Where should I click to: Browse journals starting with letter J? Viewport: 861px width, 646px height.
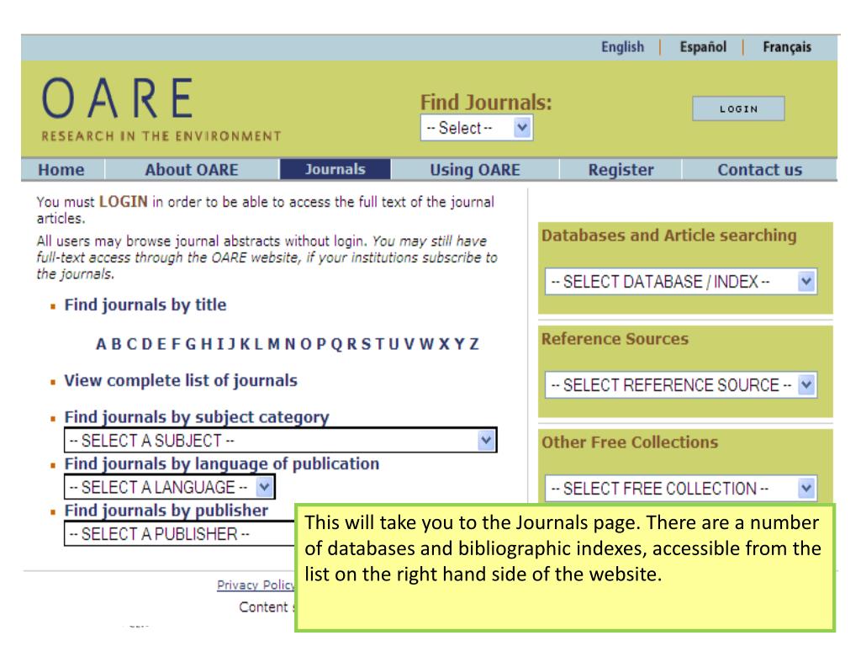click(232, 344)
